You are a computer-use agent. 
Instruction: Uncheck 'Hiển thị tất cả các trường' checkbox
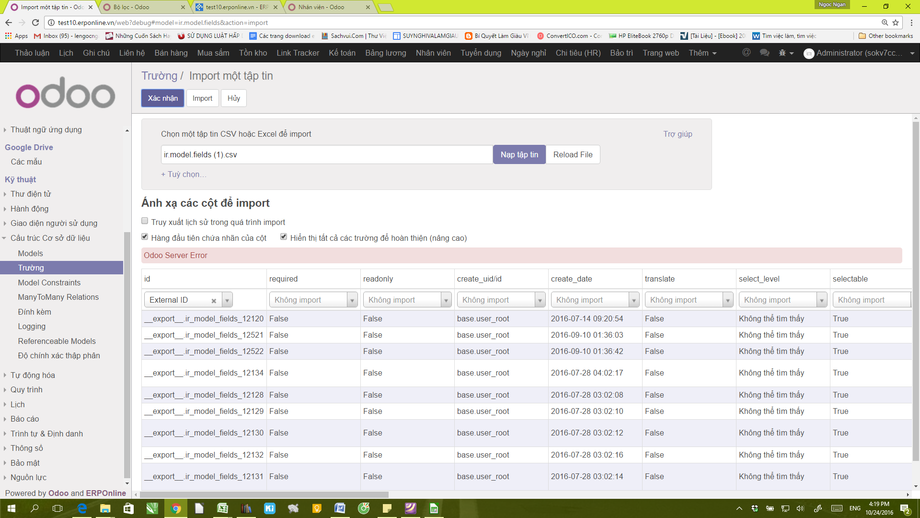pos(284,236)
